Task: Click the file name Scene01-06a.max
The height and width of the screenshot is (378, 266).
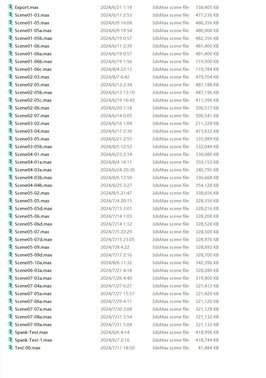Action: coord(33,54)
